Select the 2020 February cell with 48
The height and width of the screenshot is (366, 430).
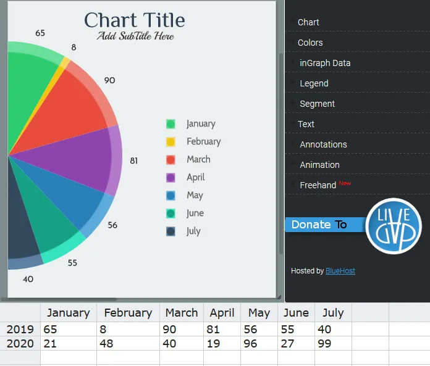coord(128,344)
